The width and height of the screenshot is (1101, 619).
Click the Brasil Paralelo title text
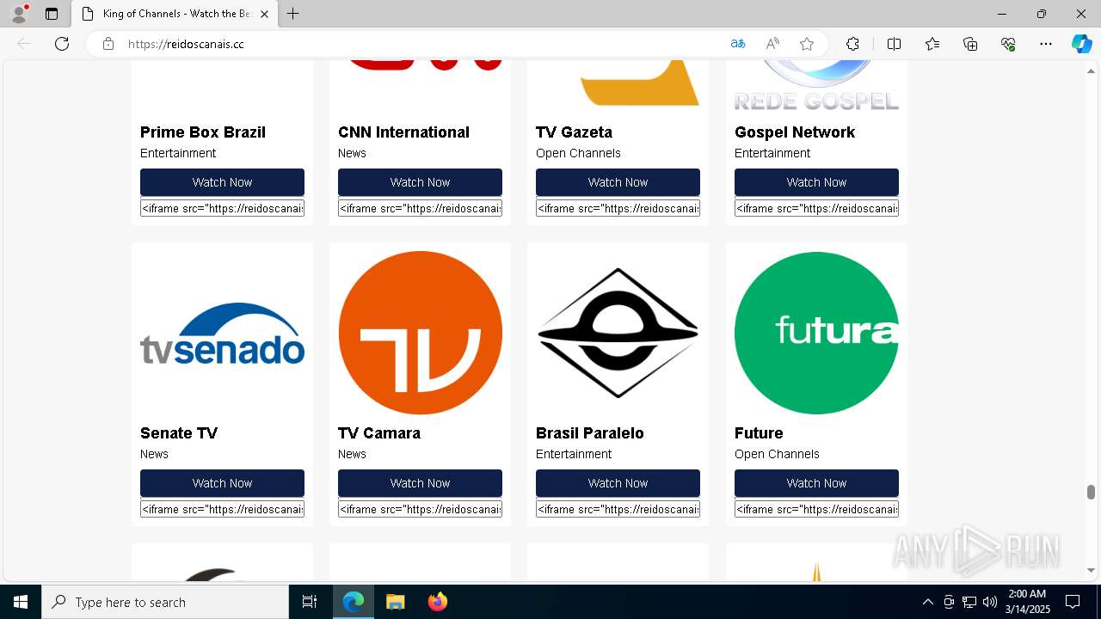pos(590,433)
